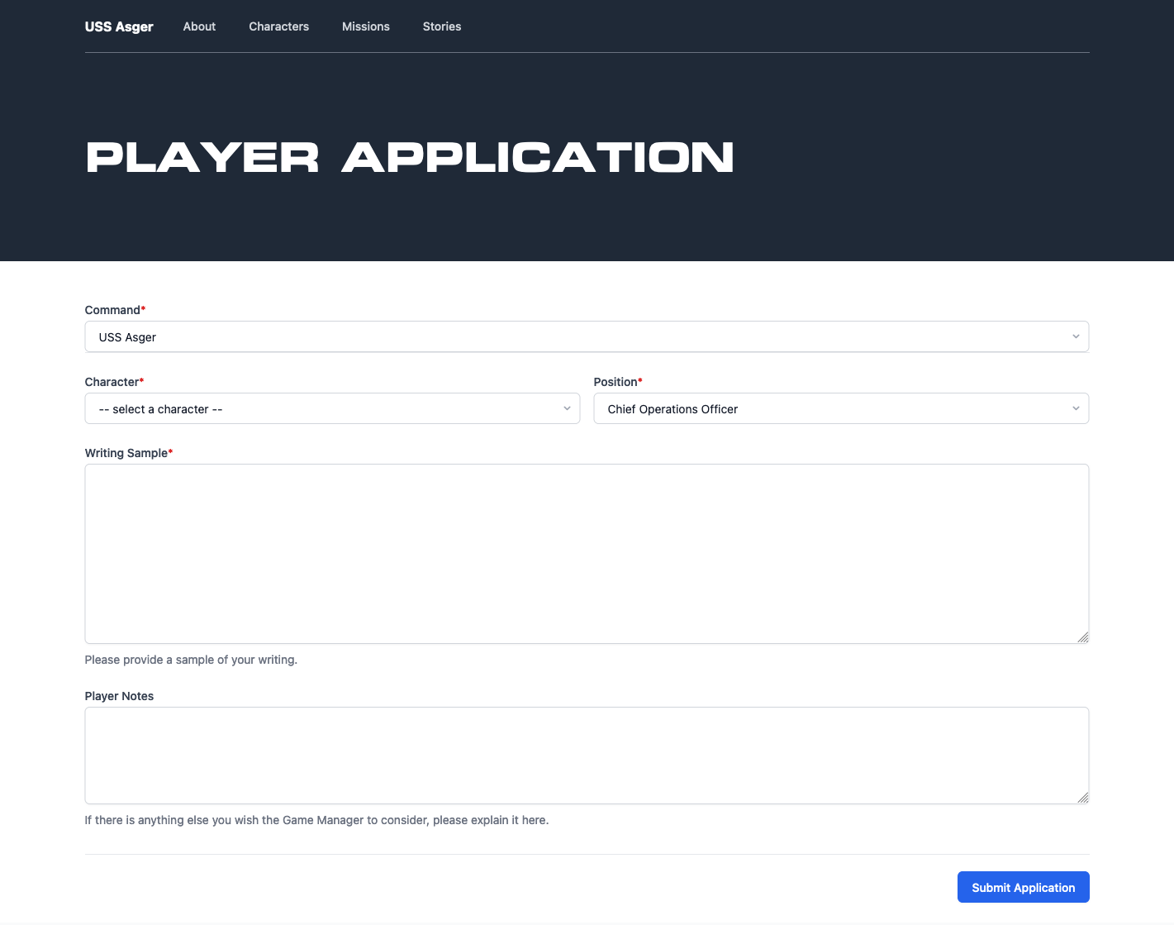Viewport: 1174px width, 925px height.
Task: Open the Position dropdown showing Chief Operations Officer
Action: click(841, 408)
